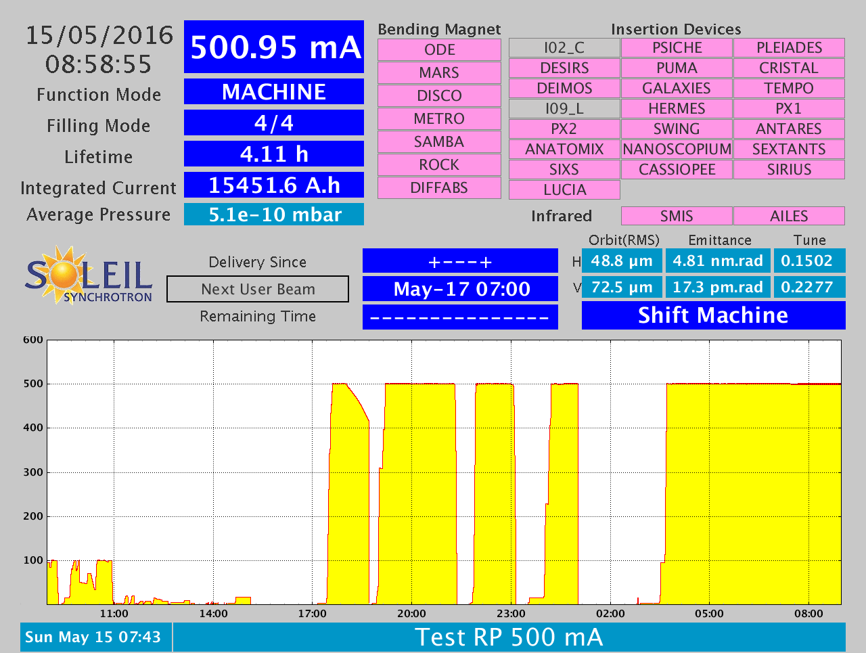Click the +---+ delivery since field

[461, 261]
